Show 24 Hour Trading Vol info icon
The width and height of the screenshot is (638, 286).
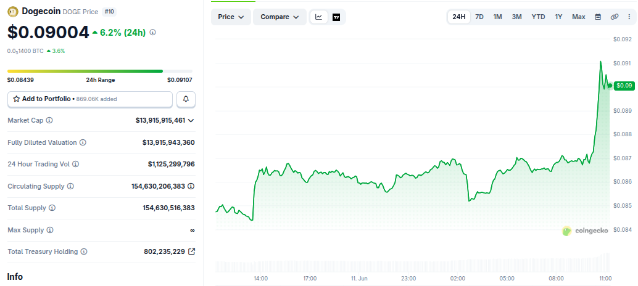click(x=75, y=164)
